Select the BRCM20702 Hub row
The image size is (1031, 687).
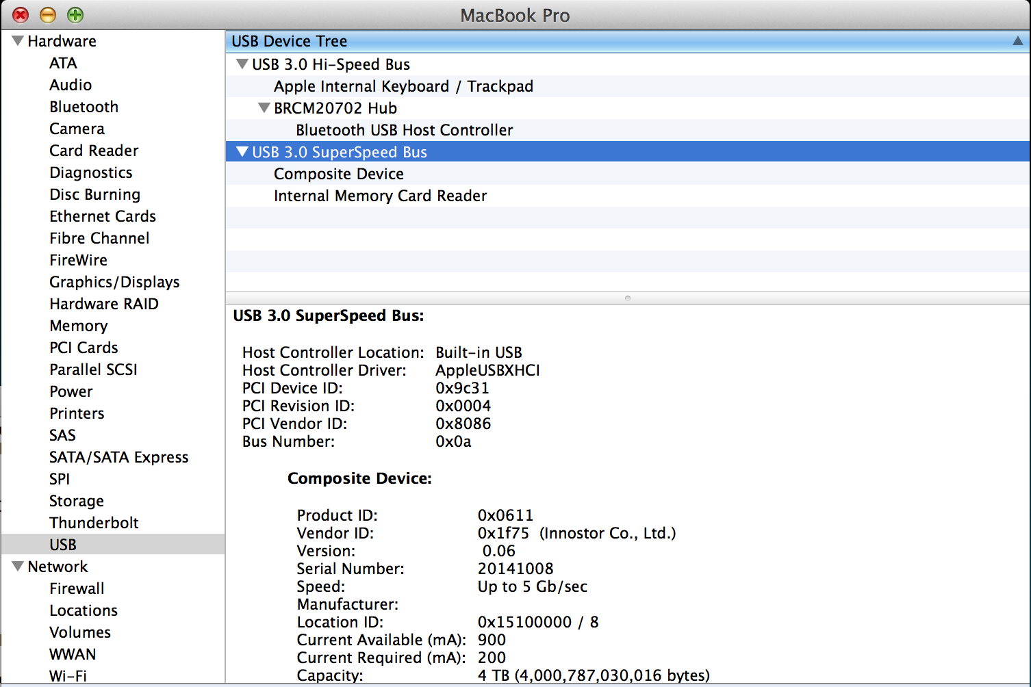[628, 108]
